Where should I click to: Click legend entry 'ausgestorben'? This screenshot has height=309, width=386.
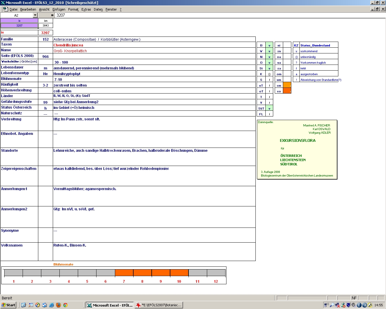309,74
